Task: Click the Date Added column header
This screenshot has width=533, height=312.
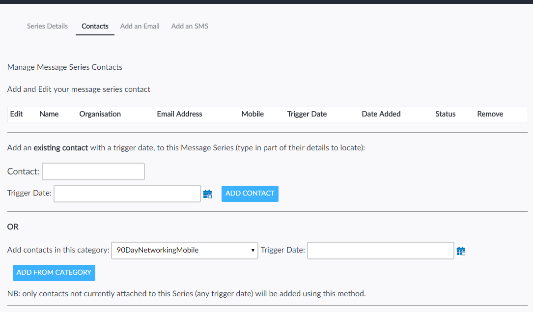Action: pos(381,114)
